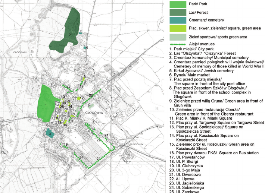
Task: Click legend entry '18. Ul. P. Skargi'
Action: (184, 162)
